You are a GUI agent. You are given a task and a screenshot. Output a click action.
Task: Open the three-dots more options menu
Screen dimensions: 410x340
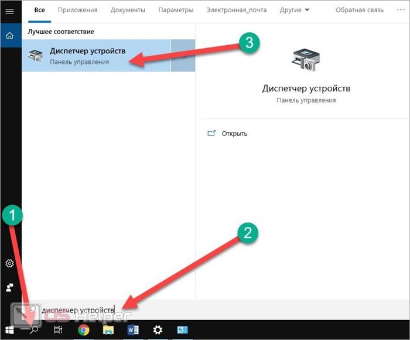point(400,10)
